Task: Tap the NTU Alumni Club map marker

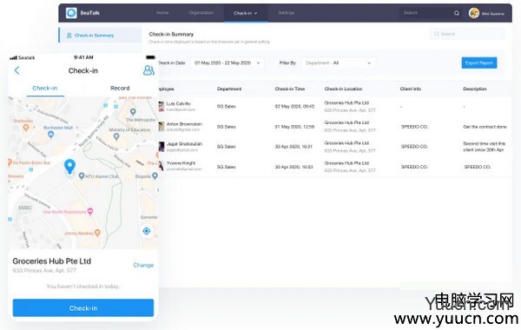Action: [82, 176]
